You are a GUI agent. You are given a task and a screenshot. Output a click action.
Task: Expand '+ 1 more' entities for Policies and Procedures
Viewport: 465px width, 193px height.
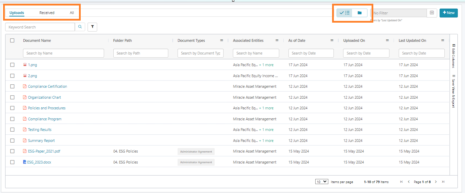point(266,108)
